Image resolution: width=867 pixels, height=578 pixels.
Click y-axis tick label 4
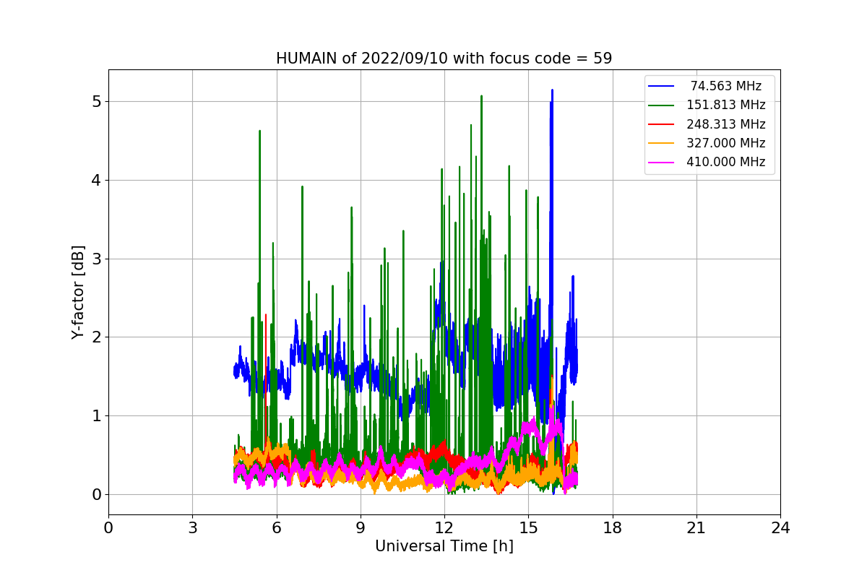(97, 180)
